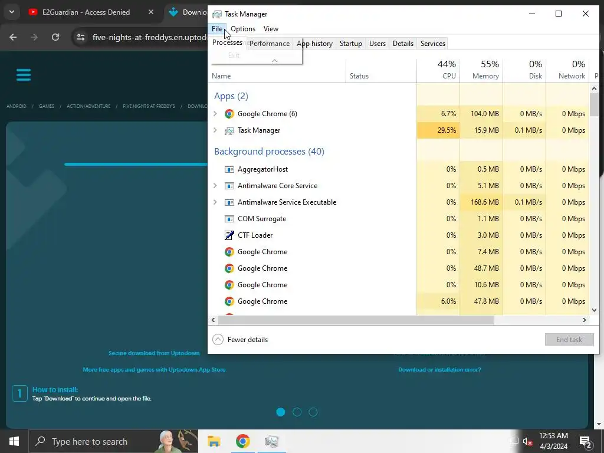The height and width of the screenshot is (453, 604).
Task: Expand the Google Chrome (6) app group
Action: [215, 114]
